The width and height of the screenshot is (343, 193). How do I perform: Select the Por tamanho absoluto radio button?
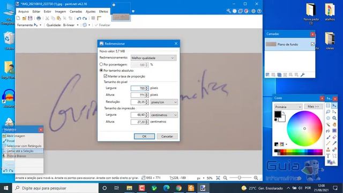coord(101,70)
